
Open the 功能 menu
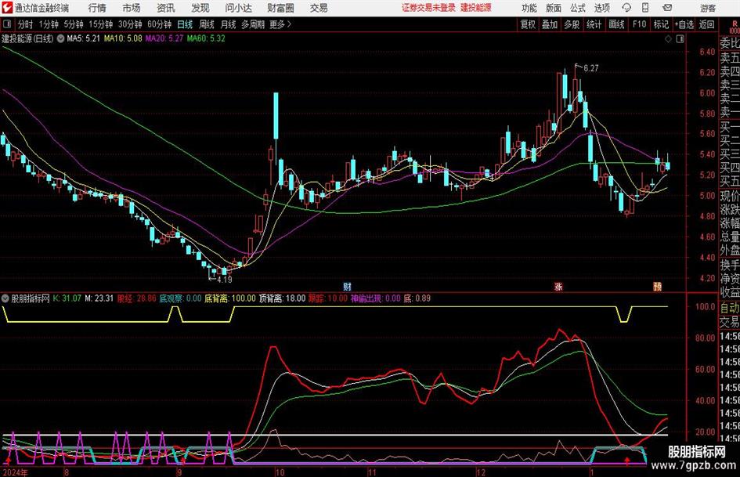coord(529,8)
